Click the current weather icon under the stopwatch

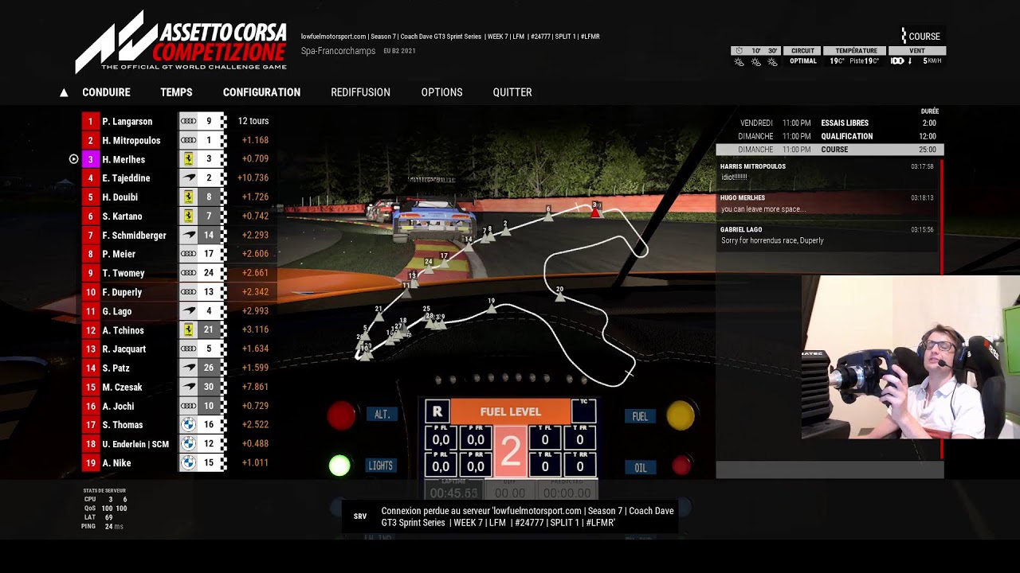(x=739, y=62)
